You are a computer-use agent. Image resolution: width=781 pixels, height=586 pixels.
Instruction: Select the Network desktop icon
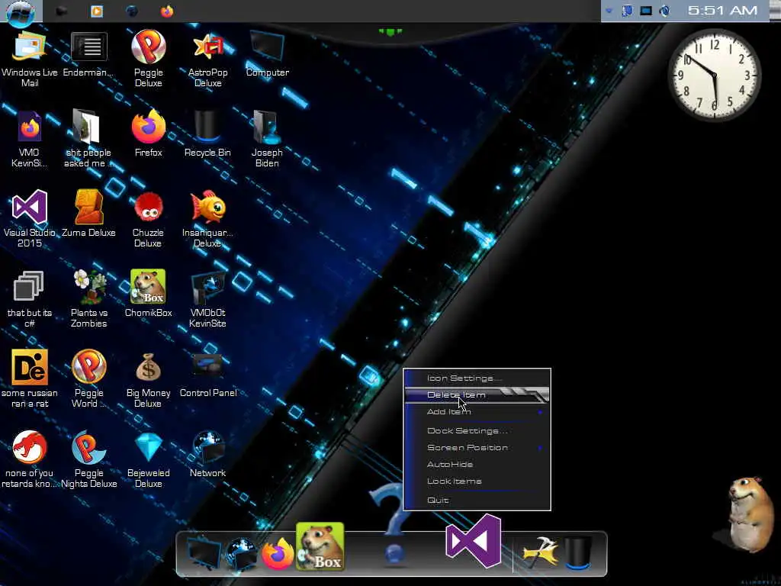click(207, 455)
